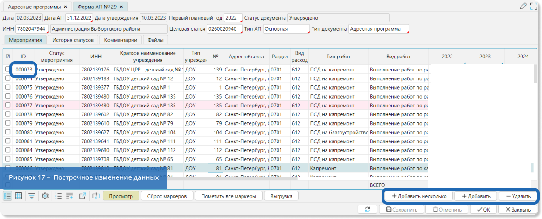Check the checkbox for row 000085
This screenshot has height=219, width=542.
pyautogui.click(x=7, y=160)
